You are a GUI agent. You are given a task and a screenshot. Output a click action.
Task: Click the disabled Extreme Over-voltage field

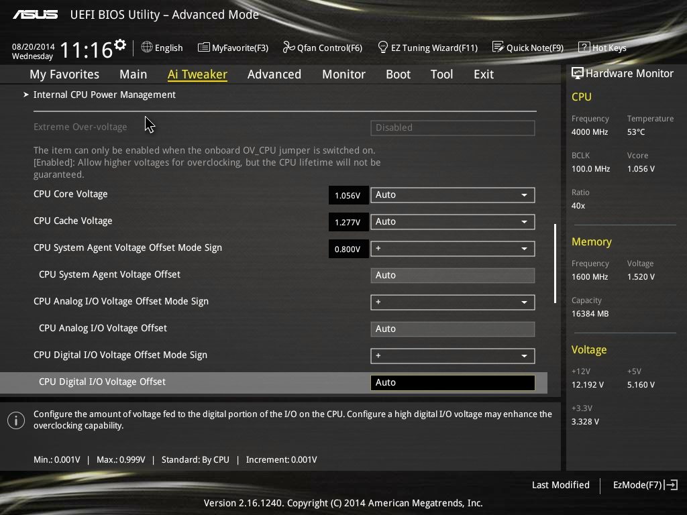tap(453, 128)
